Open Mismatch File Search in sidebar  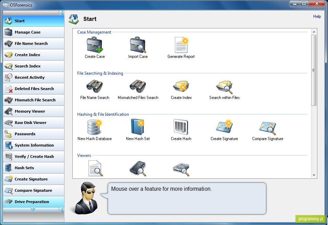click(x=34, y=100)
